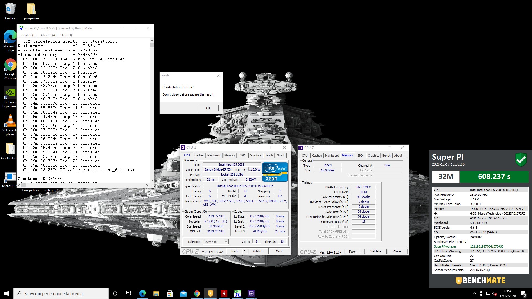Open the pasqualee folder on the desktop
Viewport: 532px width, 299px height.
[31, 11]
